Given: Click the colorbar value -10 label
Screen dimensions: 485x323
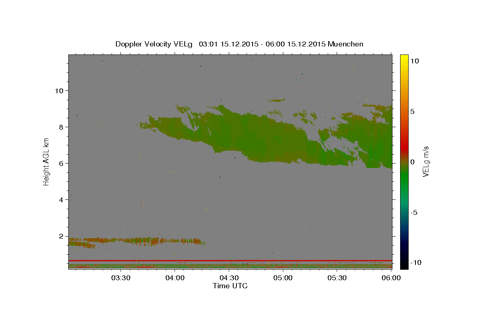Looking at the screenshot, I should [415, 262].
